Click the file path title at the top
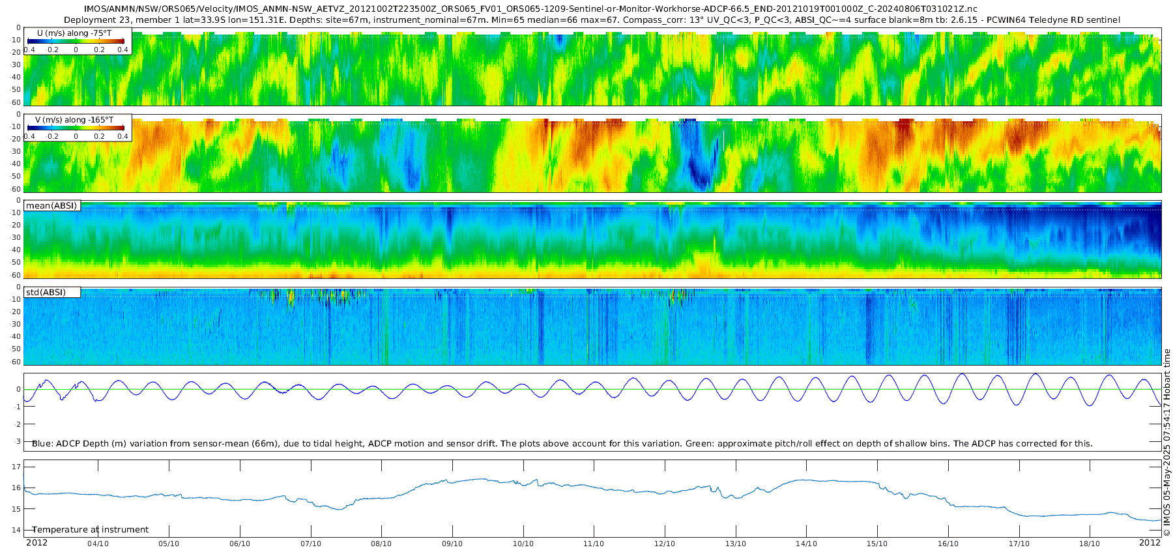 530,8
